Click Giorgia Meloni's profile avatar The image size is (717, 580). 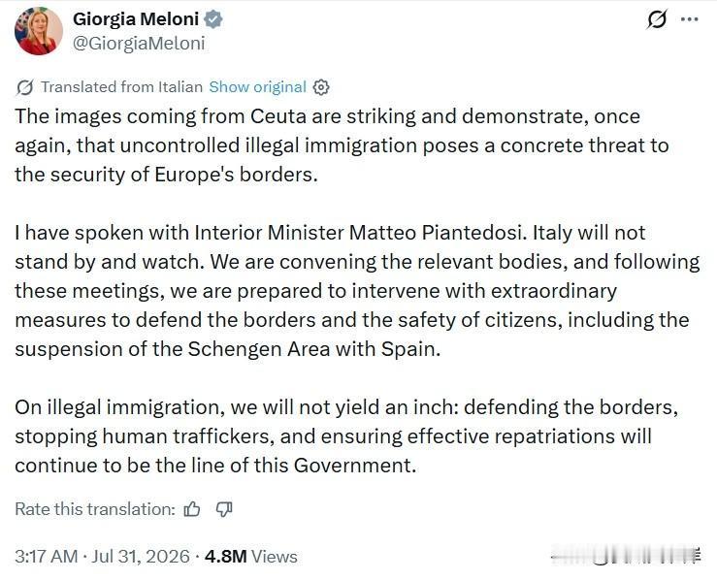[39, 31]
